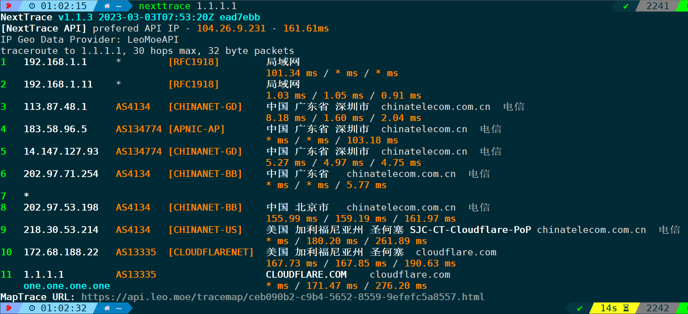Image resolution: width=688 pixels, height=314 pixels.
Task: Click hop 10 IP 172.68.188.22
Action: pos(61,252)
